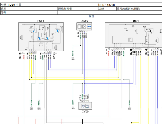
Task: Click the BSI1 component label
Action: tap(136, 21)
